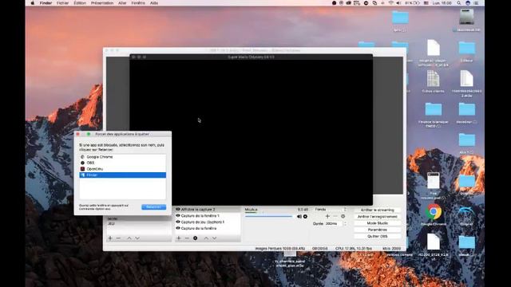
Task: Click Quitter OBS button
Action: click(x=378, y=236)
